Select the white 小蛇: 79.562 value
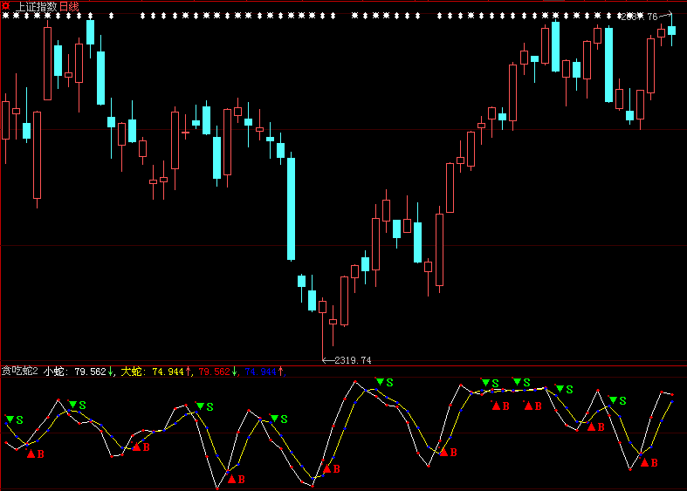The image size is (687, 491). coord(75,372)
